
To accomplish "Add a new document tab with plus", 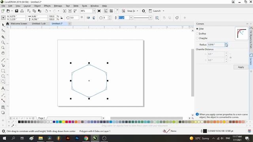I will tap(70, 24).
